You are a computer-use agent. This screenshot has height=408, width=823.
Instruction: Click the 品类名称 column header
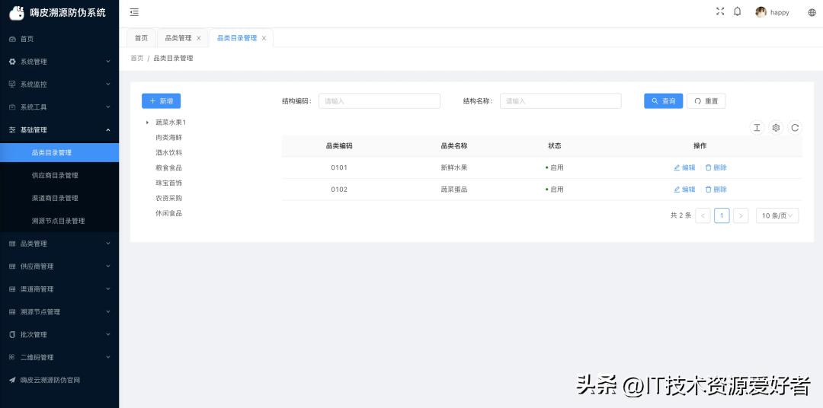click(x=454, y=146)
